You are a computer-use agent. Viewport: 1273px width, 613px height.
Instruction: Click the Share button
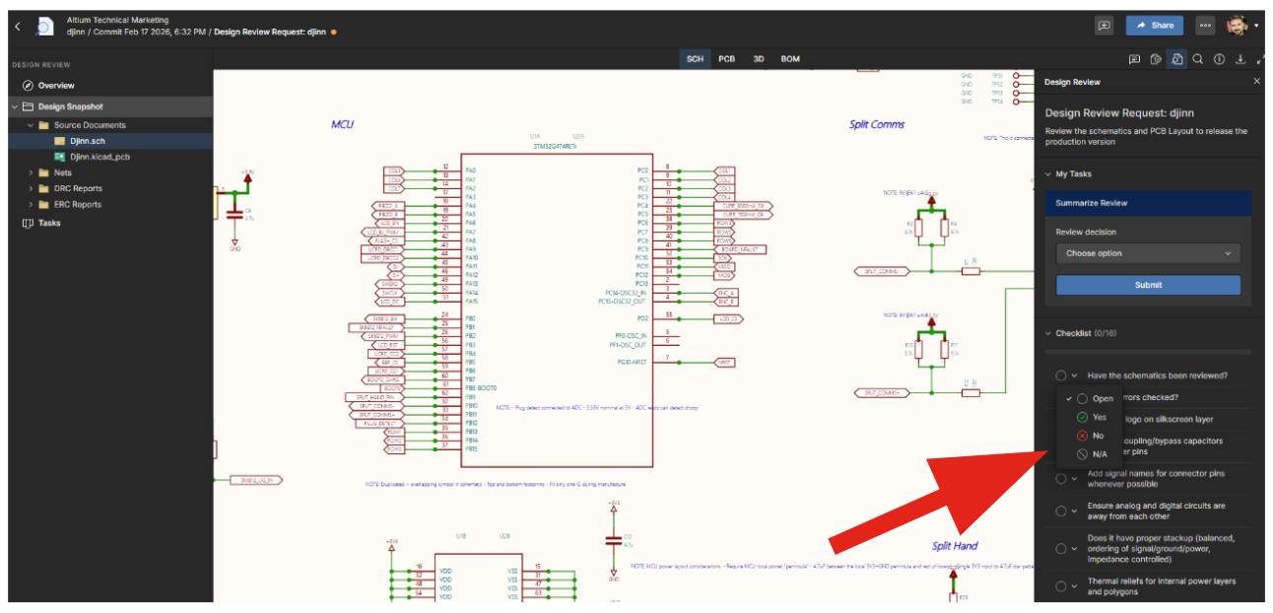coord(1154,26)
